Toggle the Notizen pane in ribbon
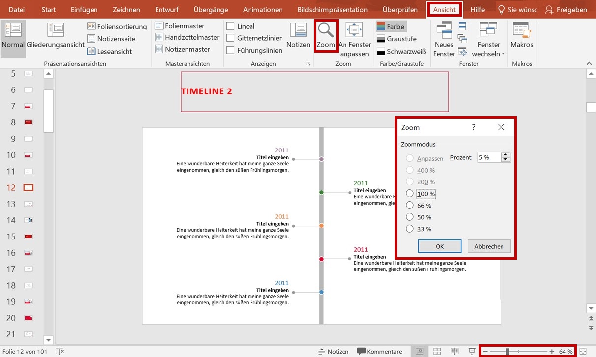The width and height of the screenshot is (596, 357). coord(298,36)
